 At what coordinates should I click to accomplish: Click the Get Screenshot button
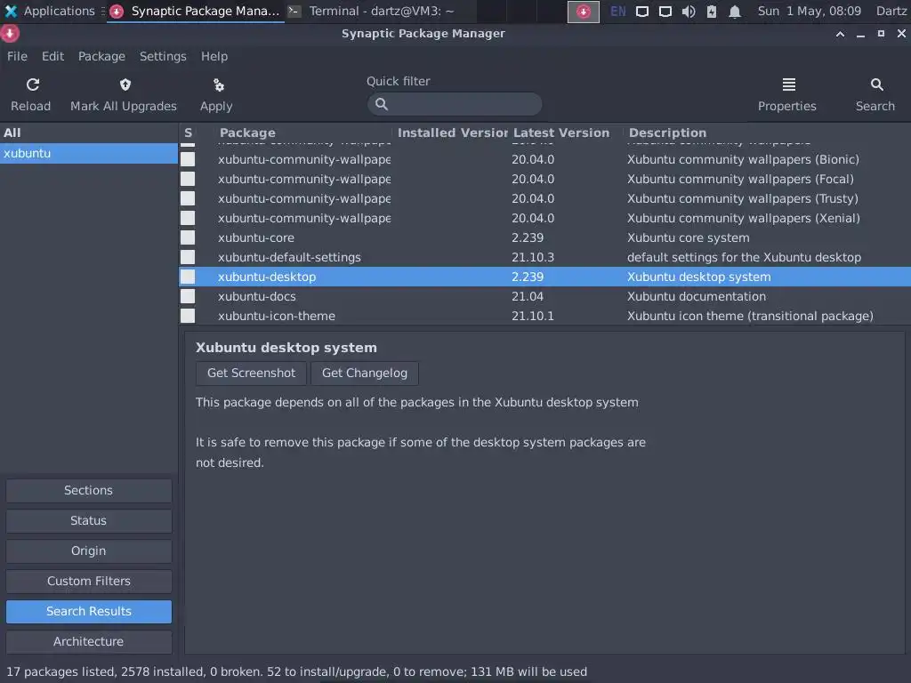coord(251,373)
